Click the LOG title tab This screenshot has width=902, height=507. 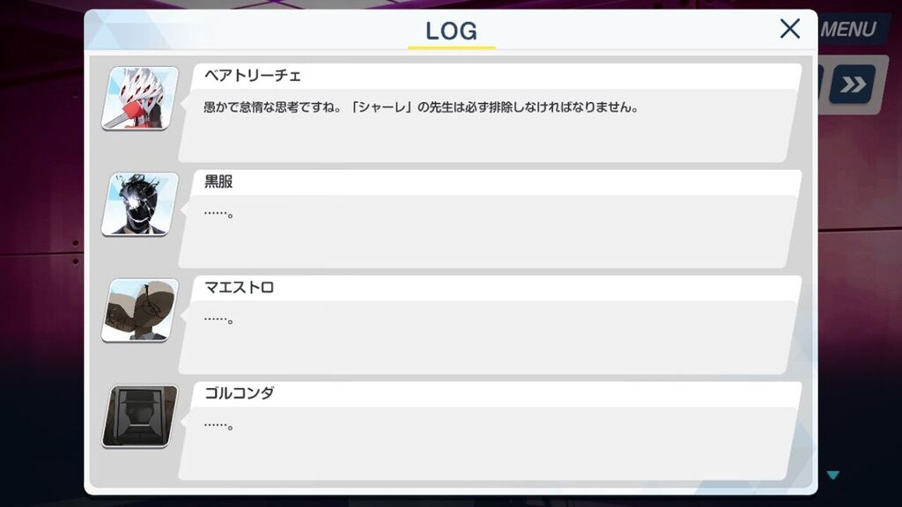click(x=452, y=31)
